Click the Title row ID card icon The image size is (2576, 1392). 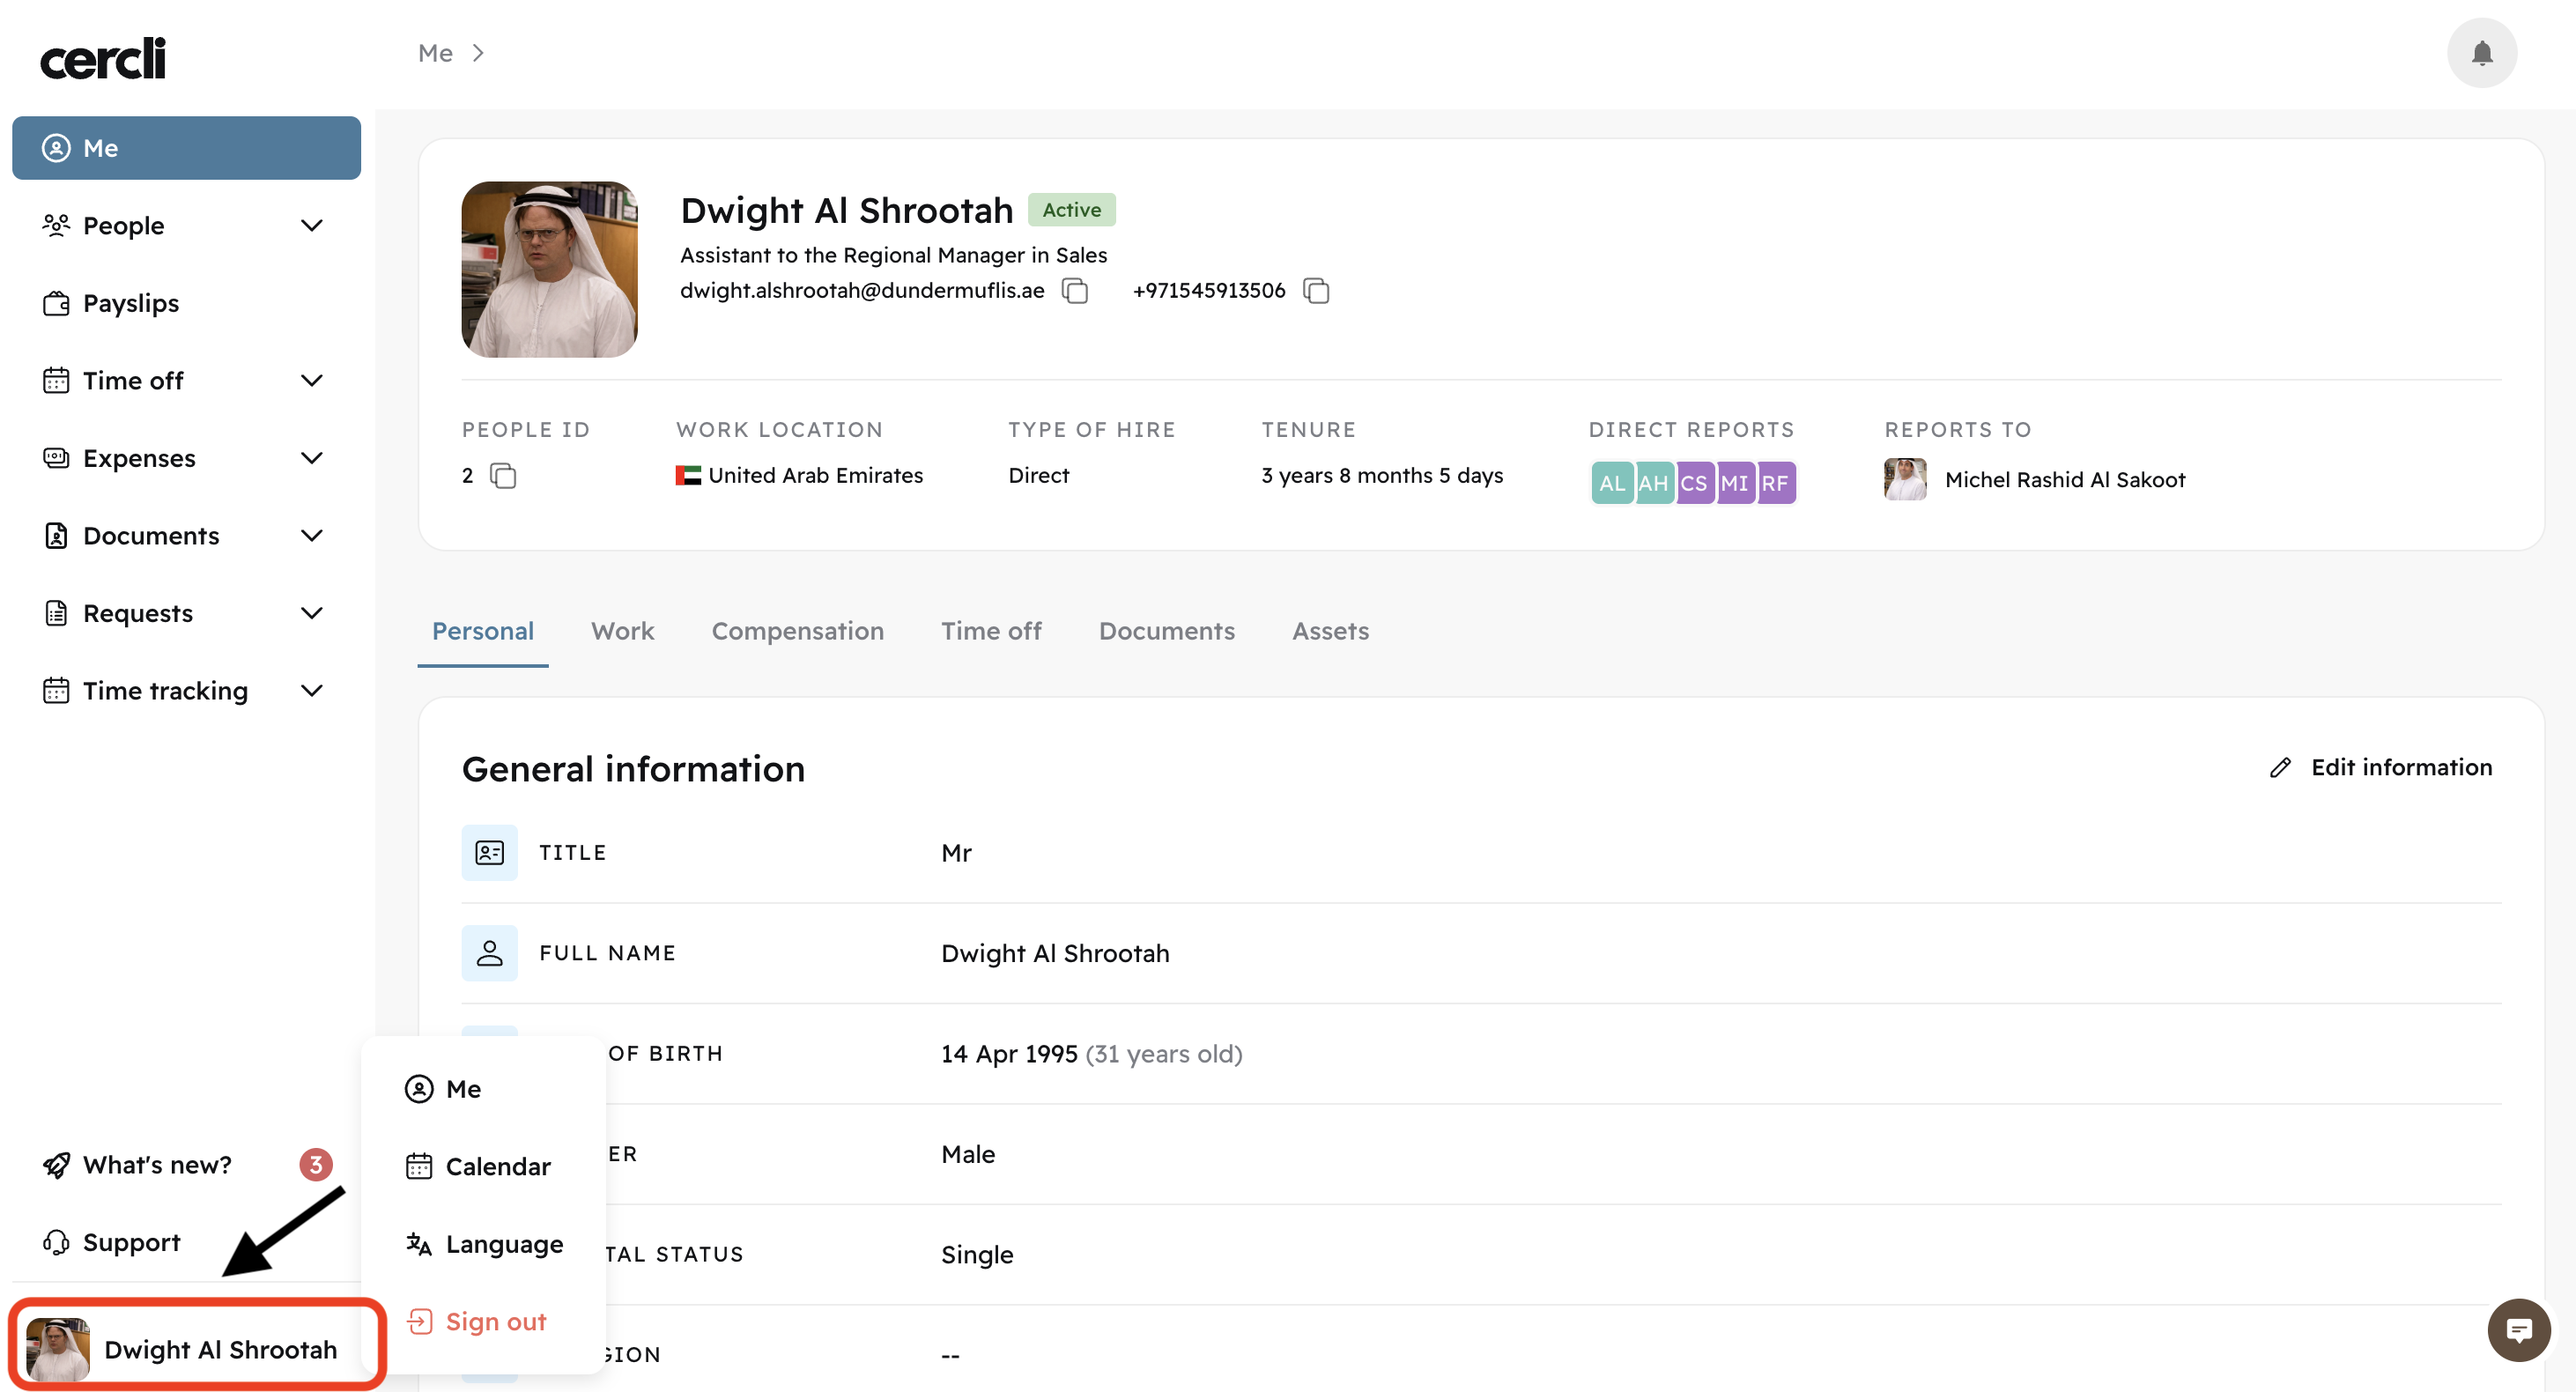(x=489, y=853)
